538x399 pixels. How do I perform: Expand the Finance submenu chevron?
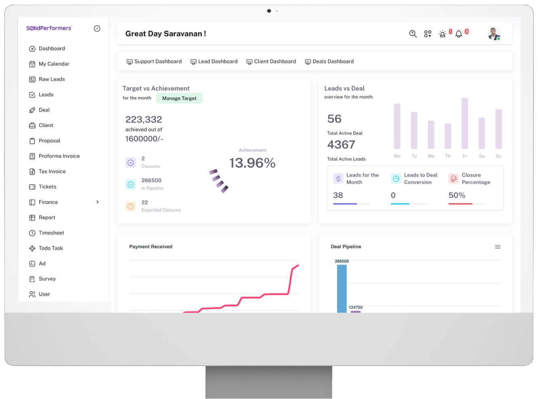97,202
